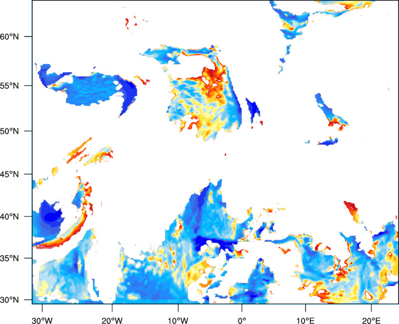Click the 50°N latitude label
399x324 pixels.
[x=9, y=131]
